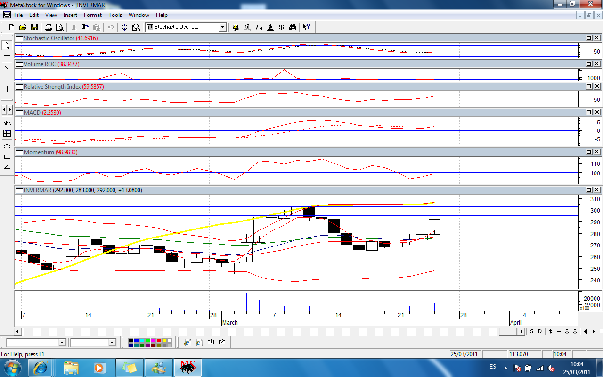Choose the red color swatch
Screen dimensions: 603x377
(159, 340)
